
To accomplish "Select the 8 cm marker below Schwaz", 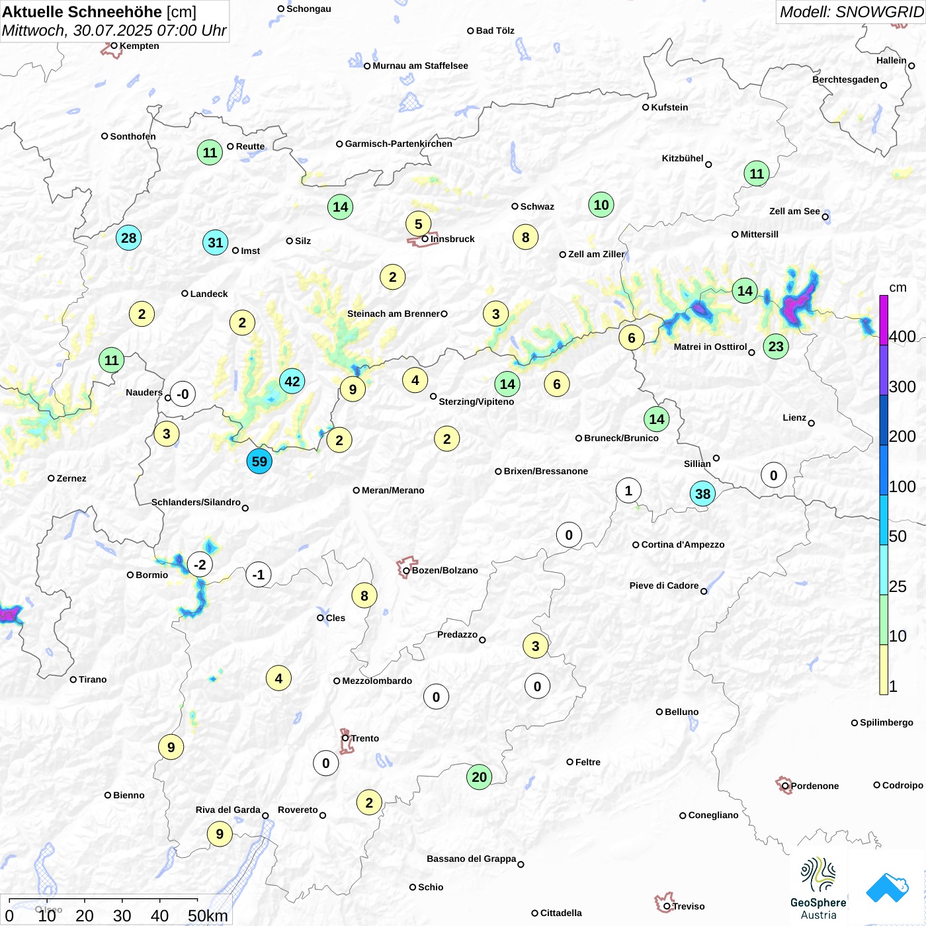I will 526,237.
